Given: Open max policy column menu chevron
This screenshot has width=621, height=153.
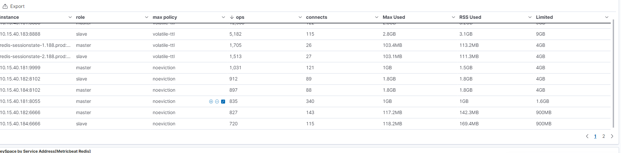Looking at the screenshot, I should tap(223, 17).
